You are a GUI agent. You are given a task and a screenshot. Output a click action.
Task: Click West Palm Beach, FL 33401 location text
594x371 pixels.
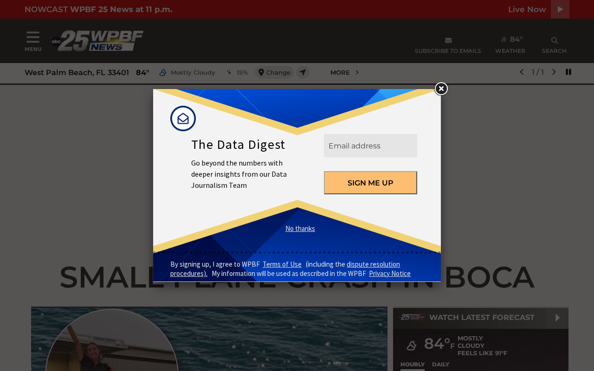pos(77,72)
